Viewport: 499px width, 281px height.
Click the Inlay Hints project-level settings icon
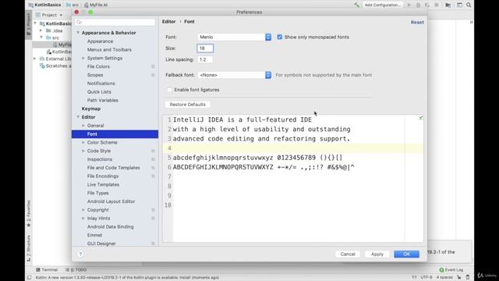click(153, 219)
